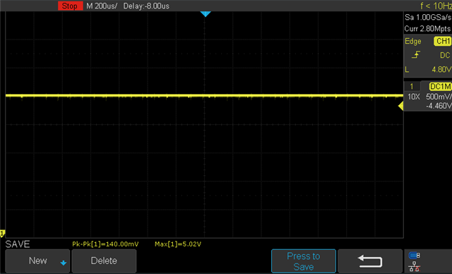Select the Curr 2.80Mpts memory depth
The image size is (452, 274).
(x=427, y=29)
